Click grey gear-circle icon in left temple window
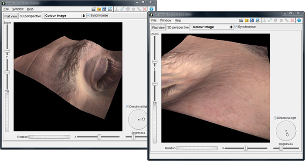 coord(281,20)
